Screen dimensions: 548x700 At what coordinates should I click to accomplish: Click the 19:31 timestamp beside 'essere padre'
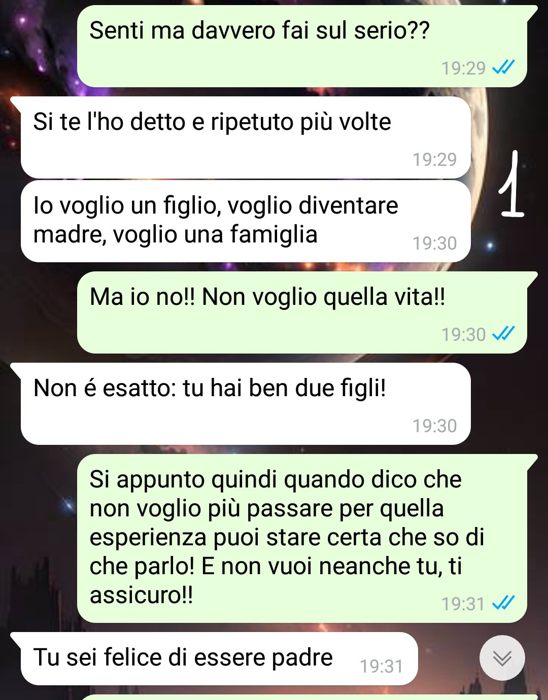[382, 666]
